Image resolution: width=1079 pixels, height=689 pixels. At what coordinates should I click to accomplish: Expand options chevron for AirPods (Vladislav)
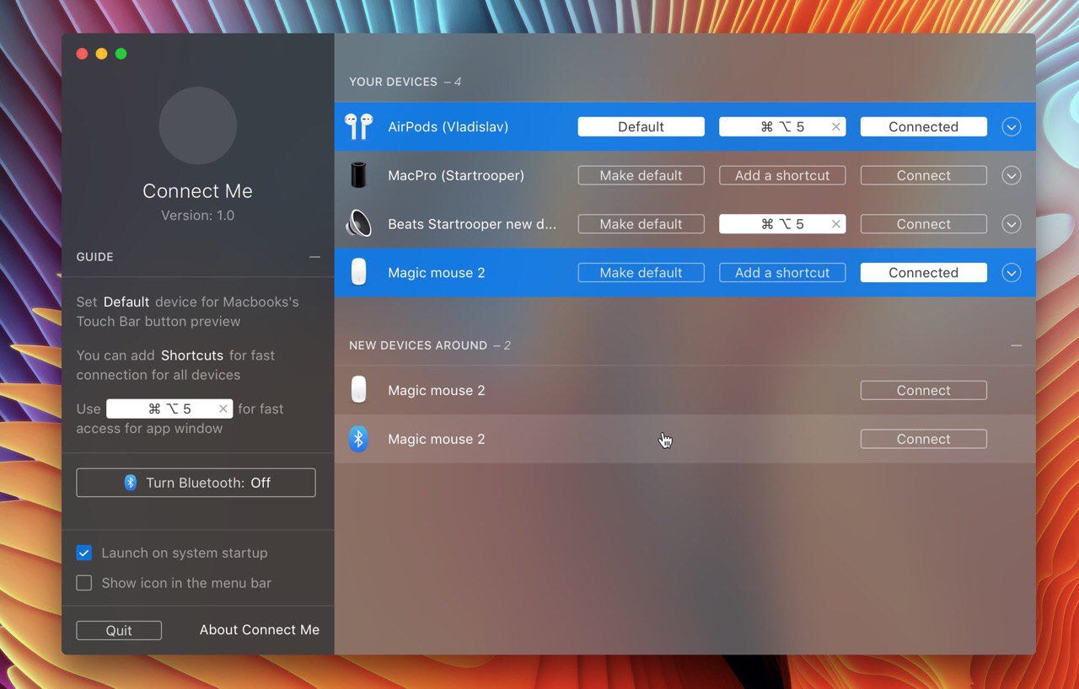(1012, 126)
